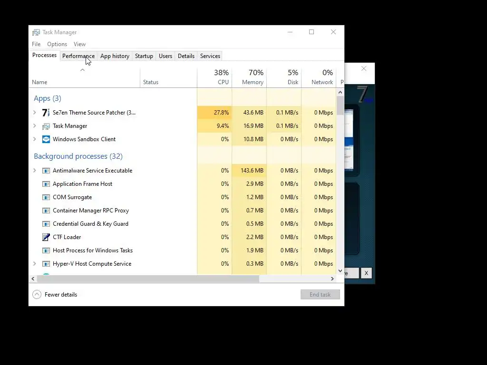Screen dimensions: 487x365
Task: Switch to the Services tab
Action: [x=210, y=56]
